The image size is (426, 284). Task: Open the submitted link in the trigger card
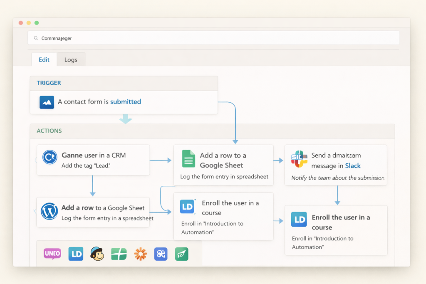point(125,101)
